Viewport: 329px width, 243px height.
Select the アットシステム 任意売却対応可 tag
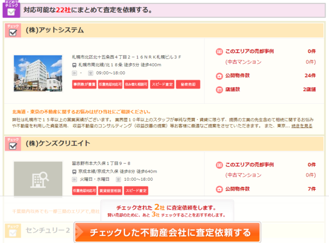pyautogui.click(x=110, y=85)
